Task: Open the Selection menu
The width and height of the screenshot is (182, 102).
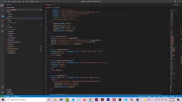Action: coord(14,1)
